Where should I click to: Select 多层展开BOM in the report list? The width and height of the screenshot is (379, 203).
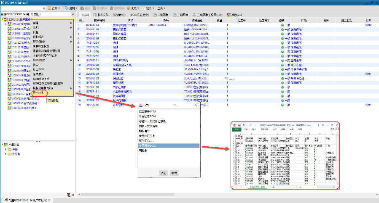150,145
